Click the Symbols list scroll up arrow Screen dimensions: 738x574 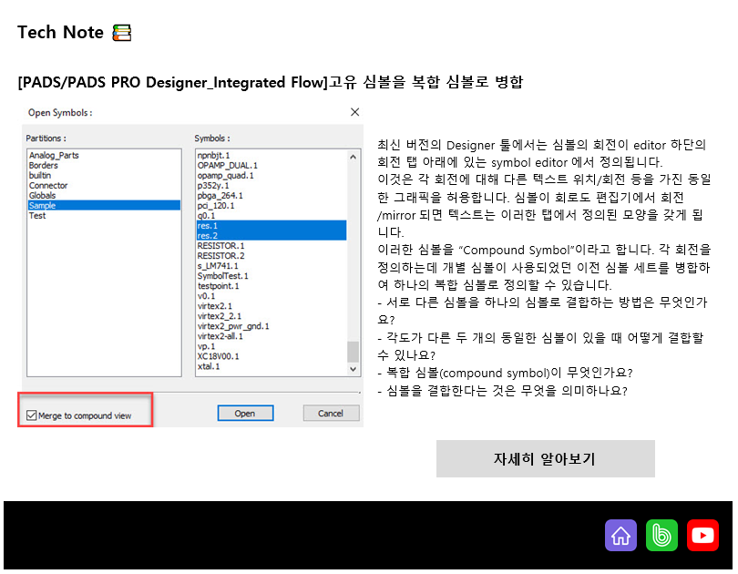[x=353, y=157]
